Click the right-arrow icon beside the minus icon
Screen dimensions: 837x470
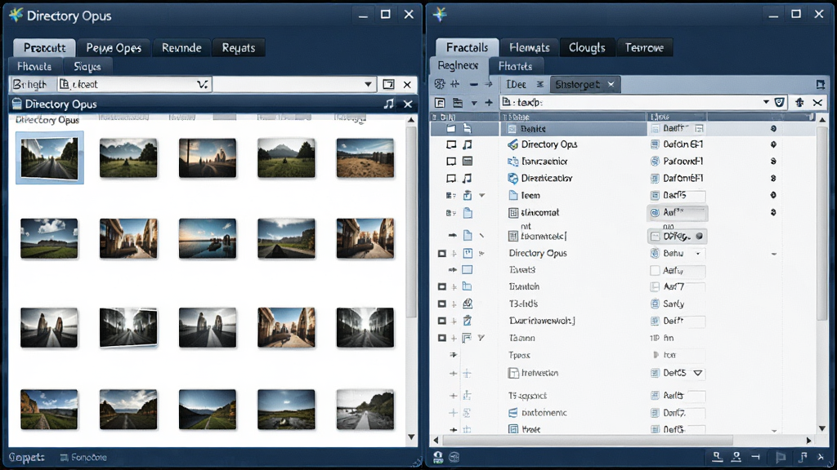(489, 84)
